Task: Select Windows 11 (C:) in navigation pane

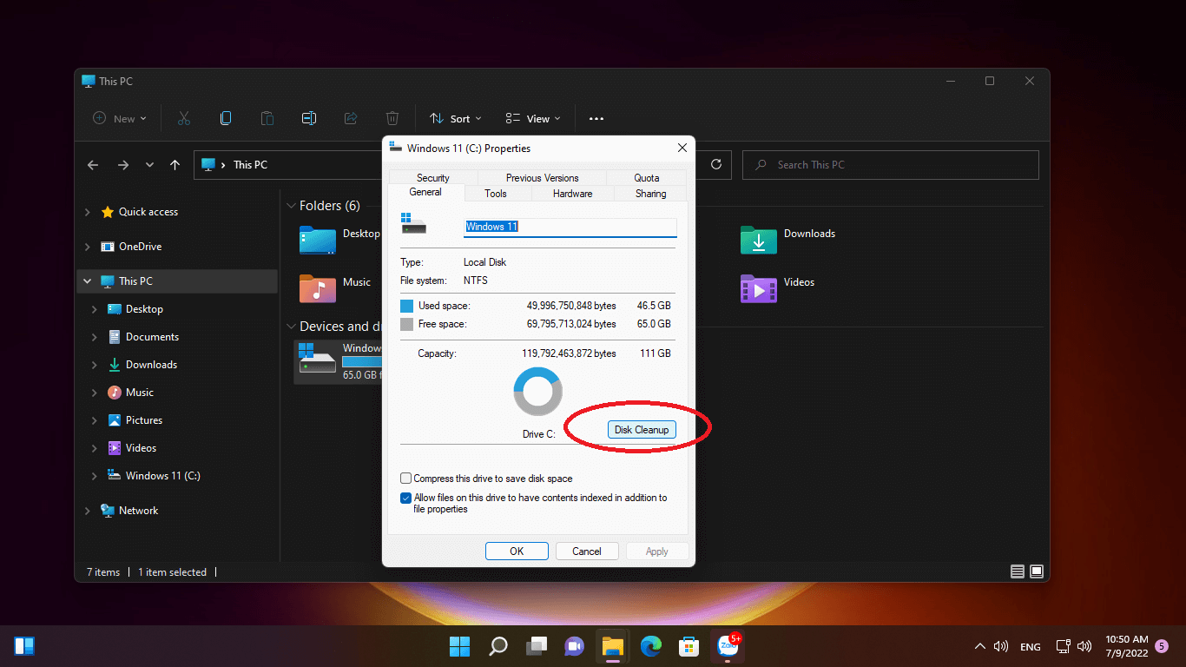Action: tap(162, 476)
